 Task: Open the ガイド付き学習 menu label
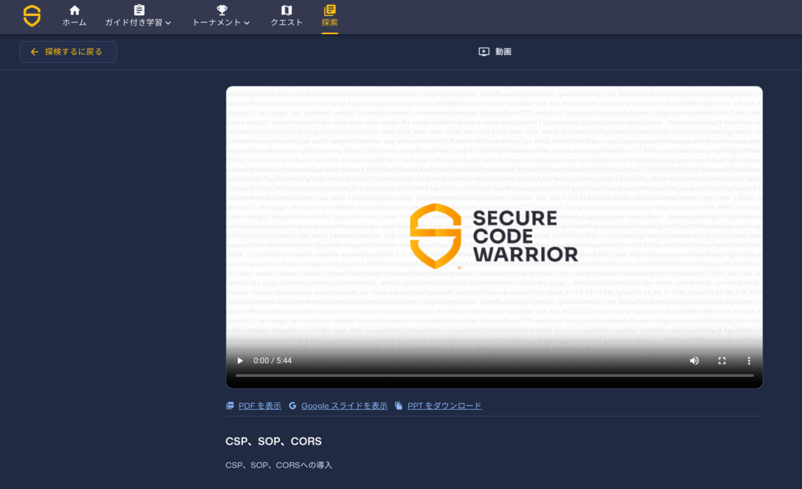(134, 22)
